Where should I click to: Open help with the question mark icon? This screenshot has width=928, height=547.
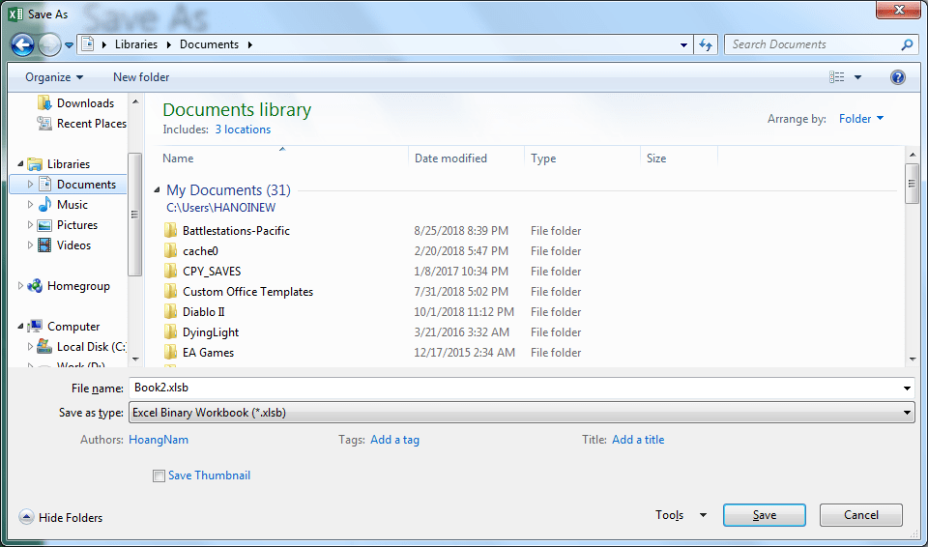pos(897,77)
